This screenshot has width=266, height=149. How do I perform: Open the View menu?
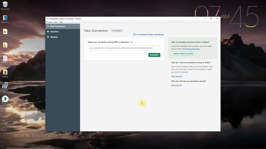pos(56,22)
